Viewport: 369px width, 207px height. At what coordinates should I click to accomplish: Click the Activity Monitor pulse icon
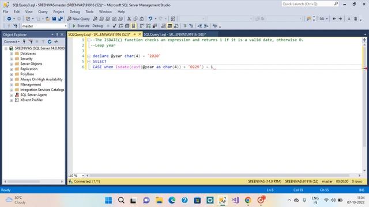pos(56,41)
